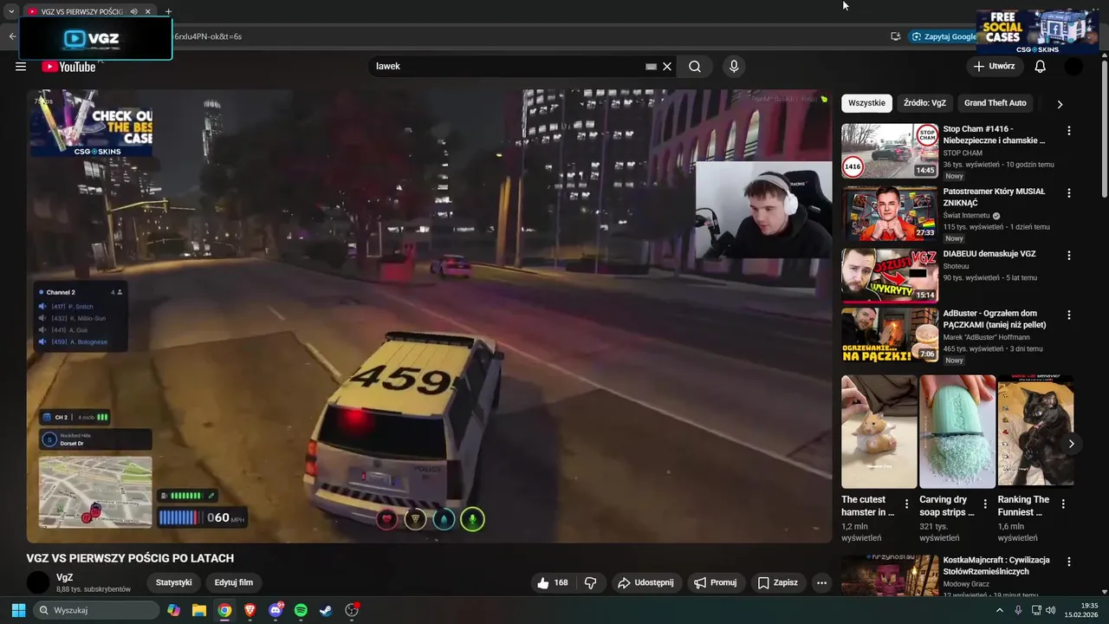This screenshot has width=1109, height=624.
Task: Open Ranking The Funniest short thumbnail
Action: click(x=1035, y=432)
